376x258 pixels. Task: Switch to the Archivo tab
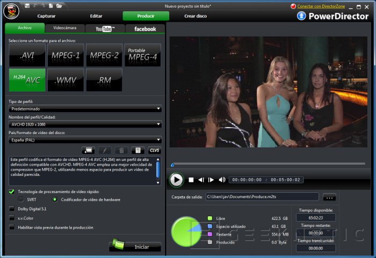25,28
